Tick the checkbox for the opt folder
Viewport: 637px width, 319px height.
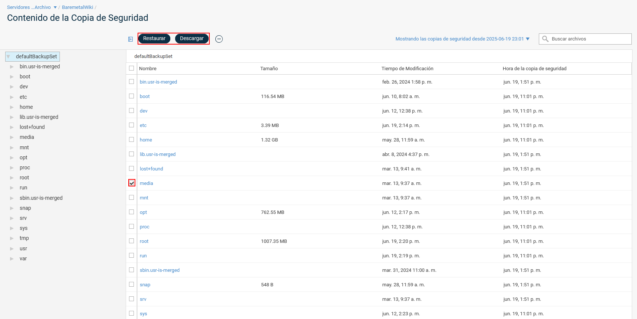(132, 212)
